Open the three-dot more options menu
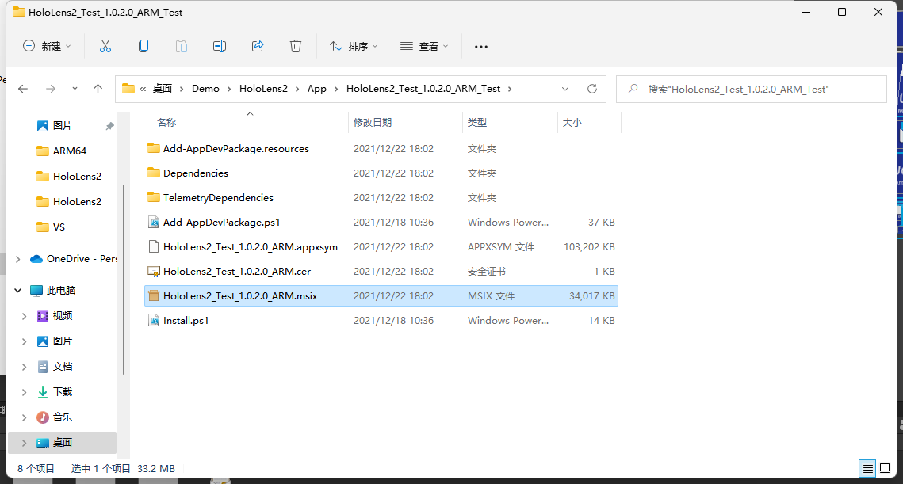This screenshot has width=903, height=484. point(481,47)
